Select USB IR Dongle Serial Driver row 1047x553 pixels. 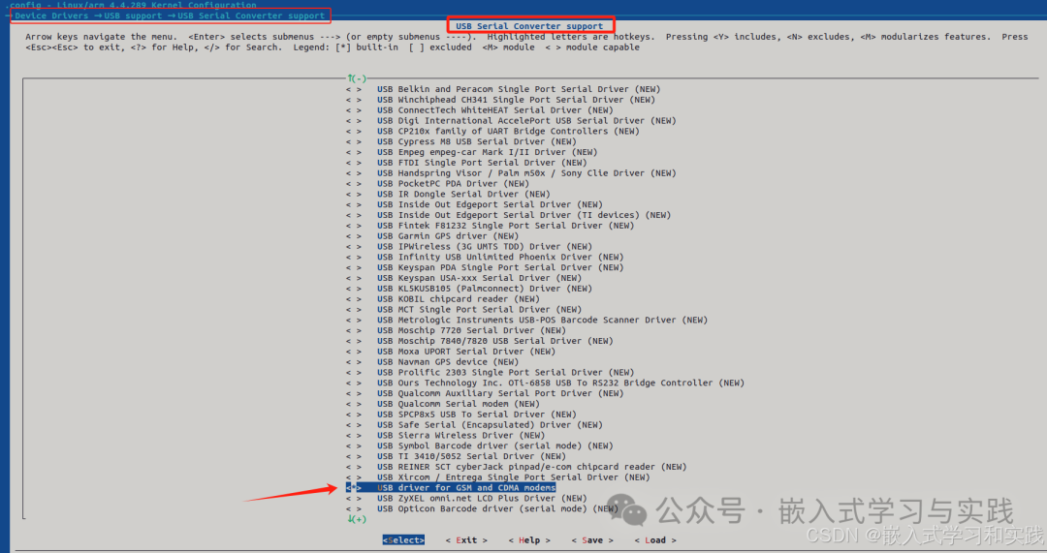tap(448, 194)
